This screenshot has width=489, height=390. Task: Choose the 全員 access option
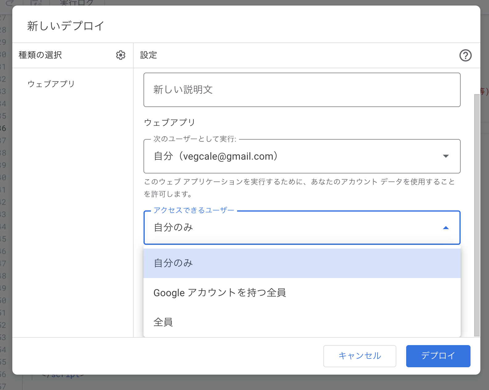pos(302,322)
